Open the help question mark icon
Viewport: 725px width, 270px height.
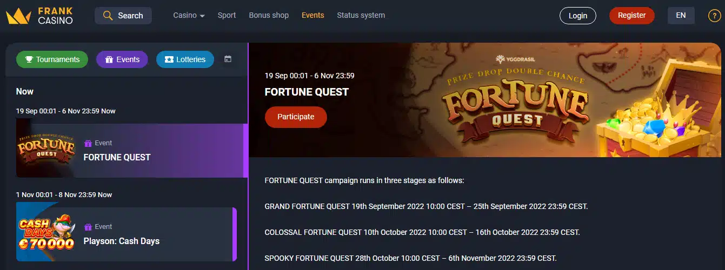click(x=714, y=16)
